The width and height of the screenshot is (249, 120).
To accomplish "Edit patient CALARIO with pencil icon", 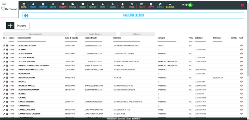I will coord(4,98).
